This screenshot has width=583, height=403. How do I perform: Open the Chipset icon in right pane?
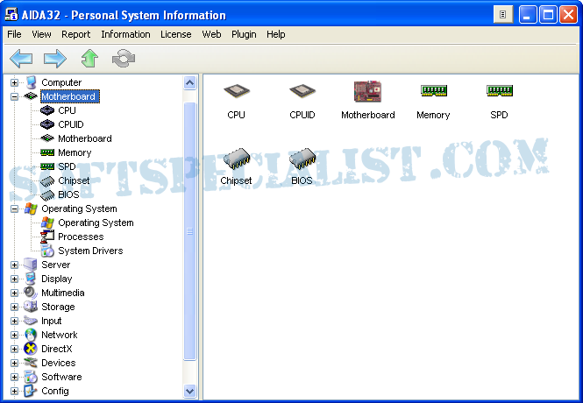point(237,159)
